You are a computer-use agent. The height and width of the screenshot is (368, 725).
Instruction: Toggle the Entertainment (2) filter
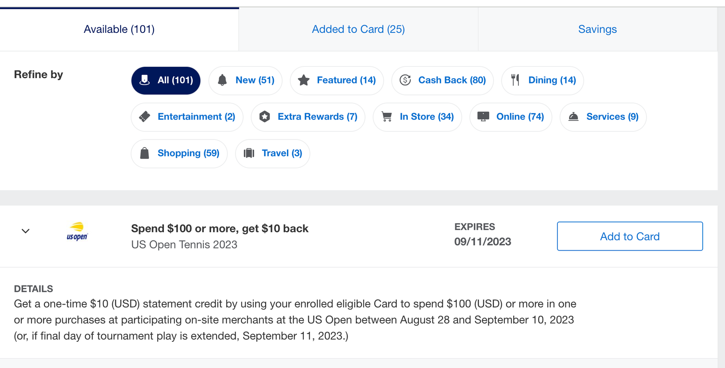pyautogui.click(x=187, y=117)
